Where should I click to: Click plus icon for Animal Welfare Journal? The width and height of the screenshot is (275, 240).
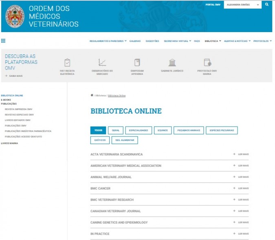[234, 177]
